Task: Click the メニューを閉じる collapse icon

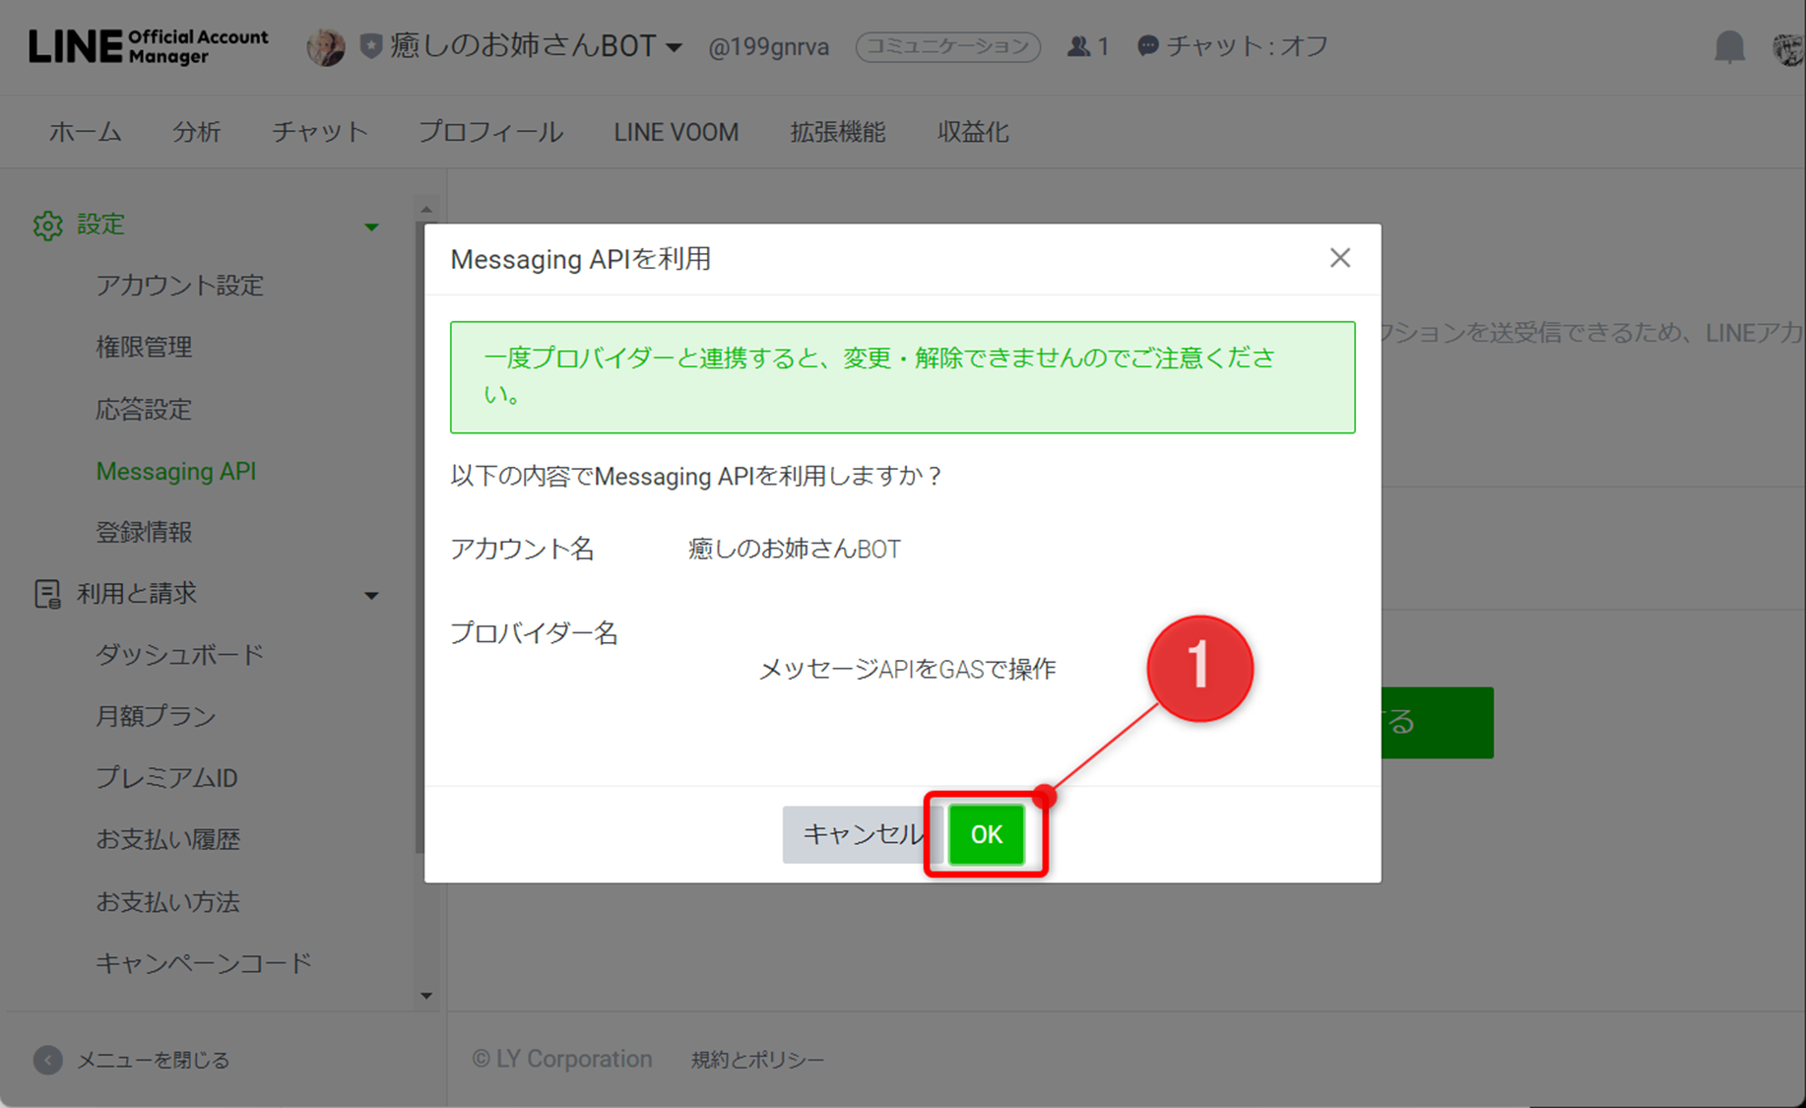Action: click(x=47, y=1060)
